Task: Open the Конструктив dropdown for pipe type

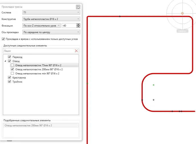Action: point(51,19)
